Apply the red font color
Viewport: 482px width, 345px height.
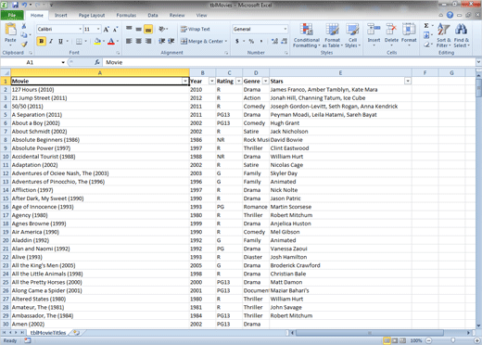(111, 41)
